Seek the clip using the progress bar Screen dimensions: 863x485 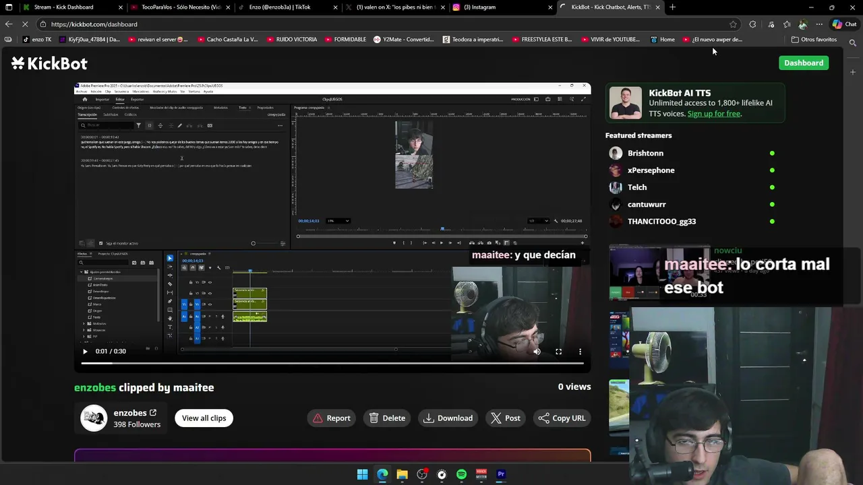(x=332, y=364)
